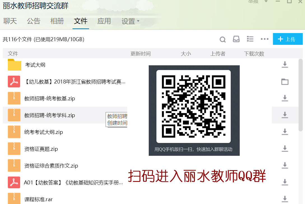
Task: Switch to the 聊天 tab
Action: (x=10, y=21)
